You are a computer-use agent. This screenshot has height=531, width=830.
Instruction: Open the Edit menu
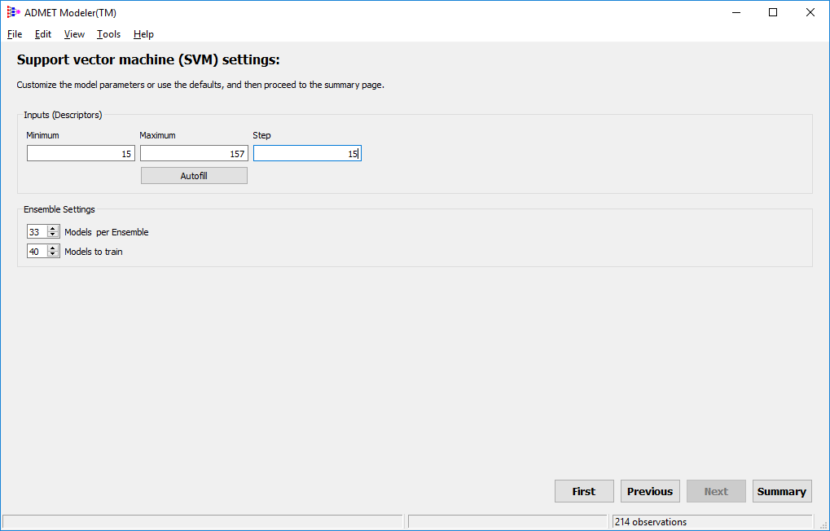[43, 34]
